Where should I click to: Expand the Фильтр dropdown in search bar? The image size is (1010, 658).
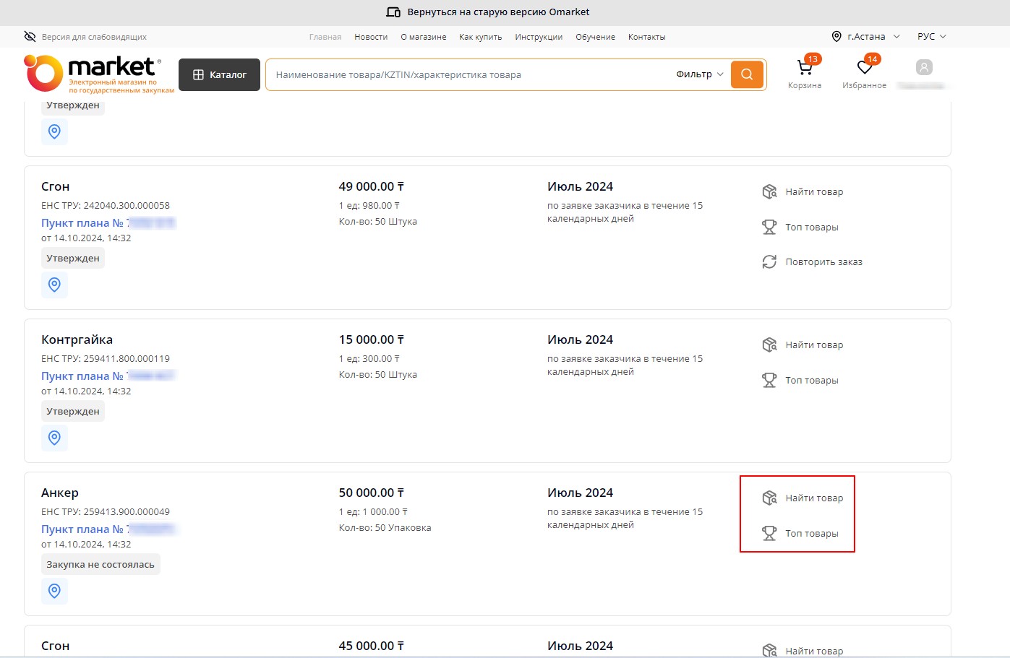[699, 74]
